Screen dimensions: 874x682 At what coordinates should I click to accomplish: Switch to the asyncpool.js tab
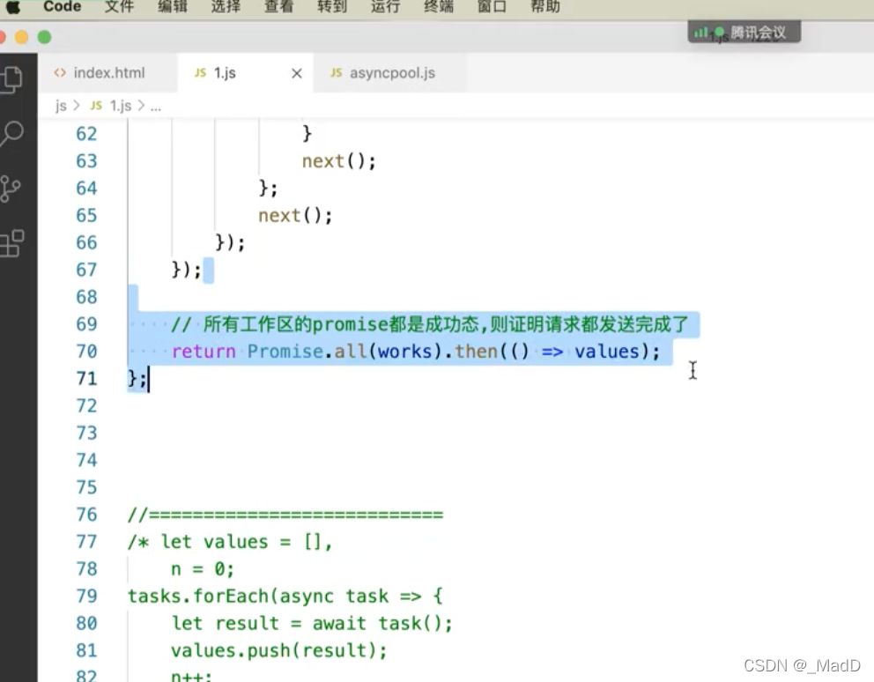[390, 73]
